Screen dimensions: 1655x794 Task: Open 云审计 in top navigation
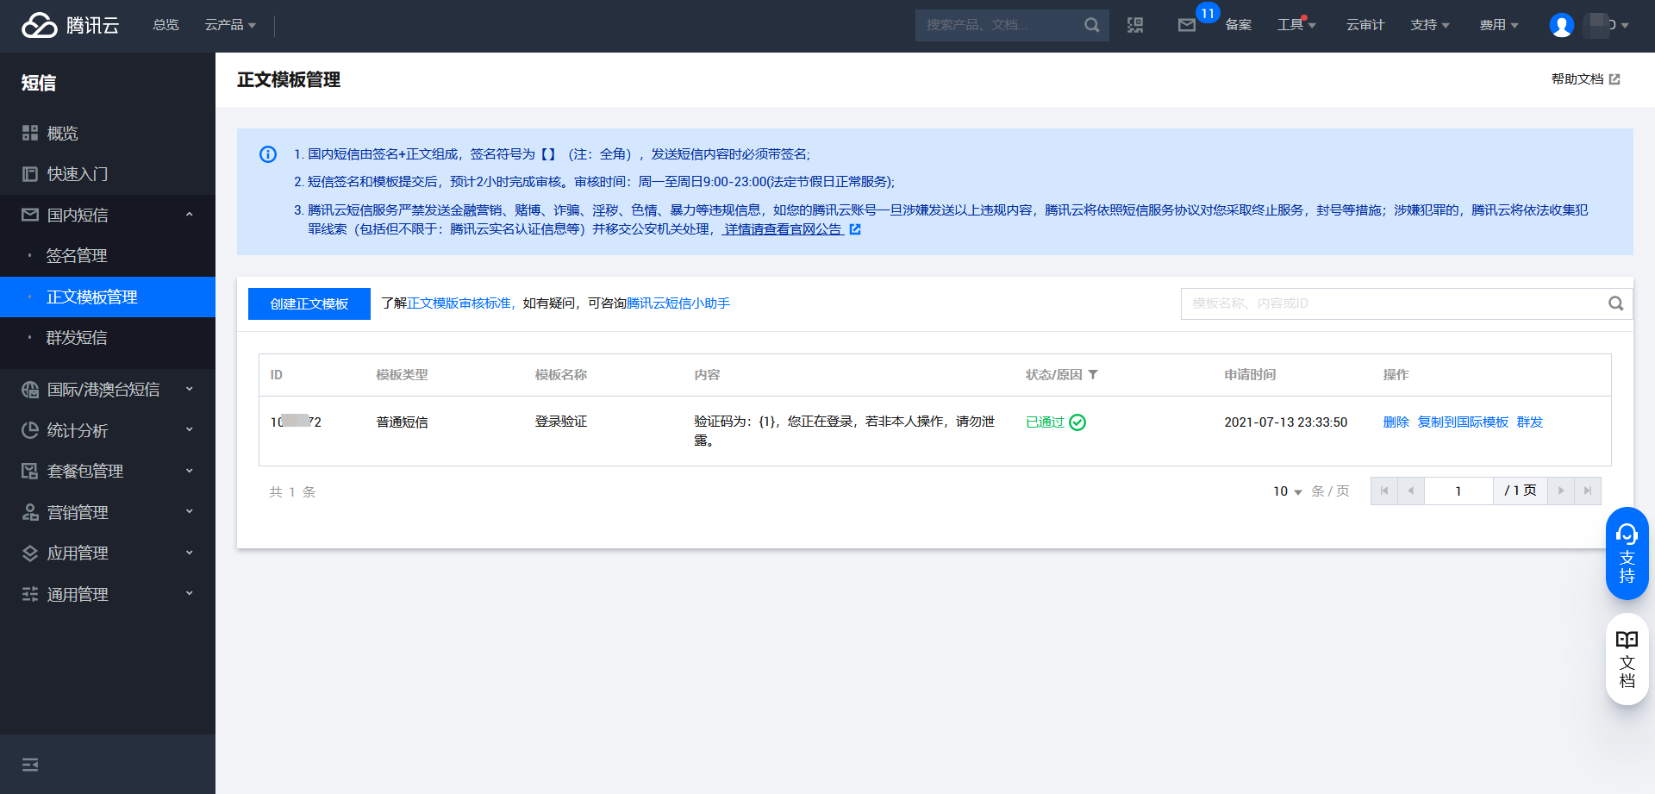[x=1365, y=25]
